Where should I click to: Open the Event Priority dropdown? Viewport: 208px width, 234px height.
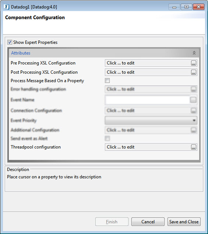(x=151, y=121)
